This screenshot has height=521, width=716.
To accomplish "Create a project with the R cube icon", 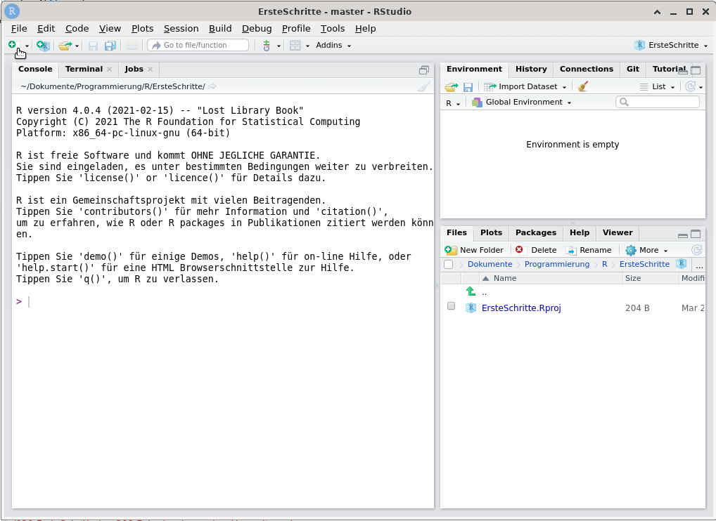I will pos(44,45).
